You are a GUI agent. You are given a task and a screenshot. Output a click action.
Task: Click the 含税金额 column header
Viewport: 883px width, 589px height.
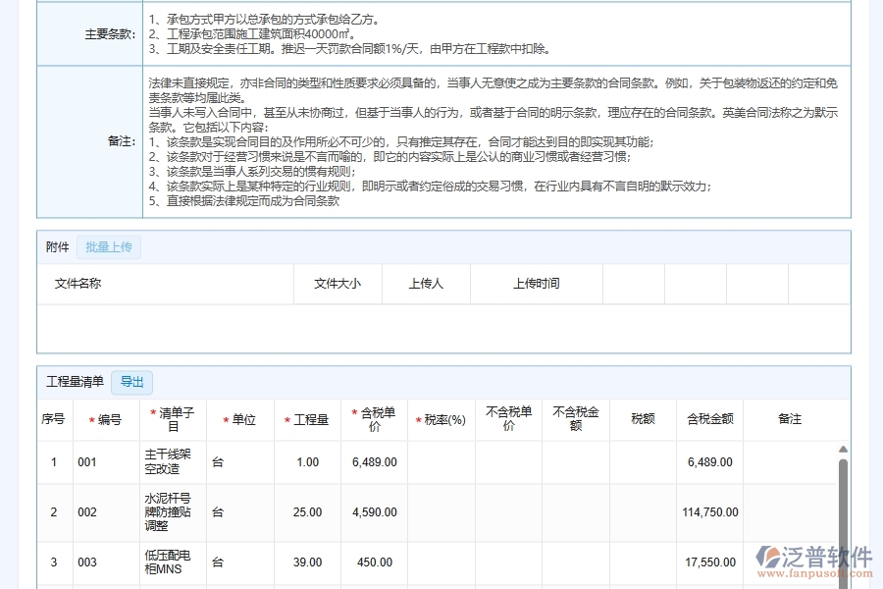[x=709, y=418]
